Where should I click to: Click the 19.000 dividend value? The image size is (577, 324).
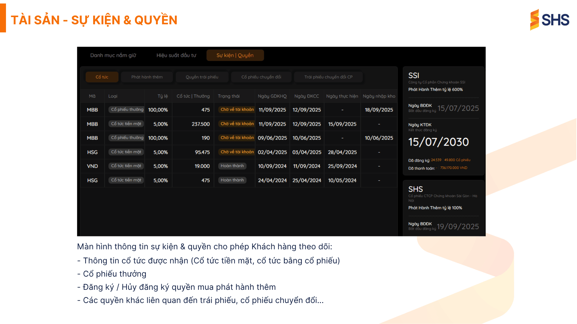[202, 166]
